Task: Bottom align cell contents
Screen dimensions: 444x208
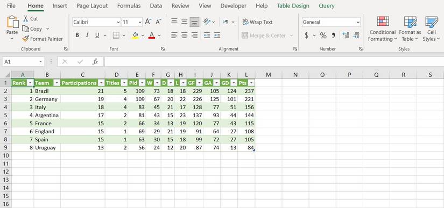Action: (194, 21)
